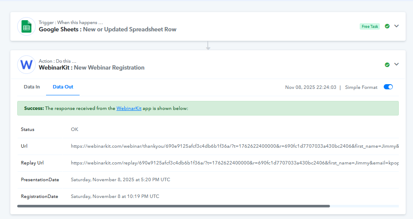
Task: Click green success checkmark on WebinarKit action
Action: tap(387, 65)
